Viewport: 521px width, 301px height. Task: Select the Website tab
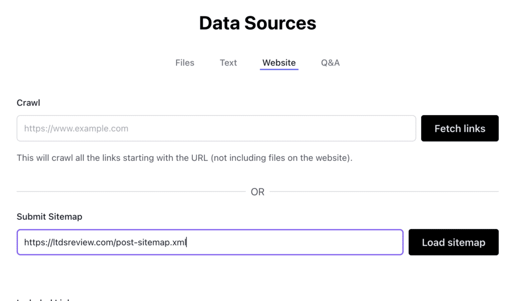[279, 63]
